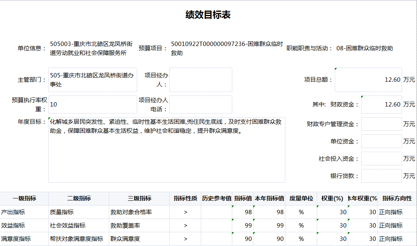Click the 指标方向性 column header

tap(397, 198)
